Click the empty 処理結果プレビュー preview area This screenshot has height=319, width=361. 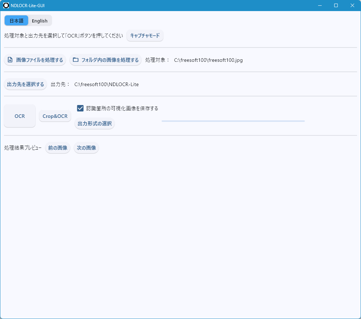[180, 232]
